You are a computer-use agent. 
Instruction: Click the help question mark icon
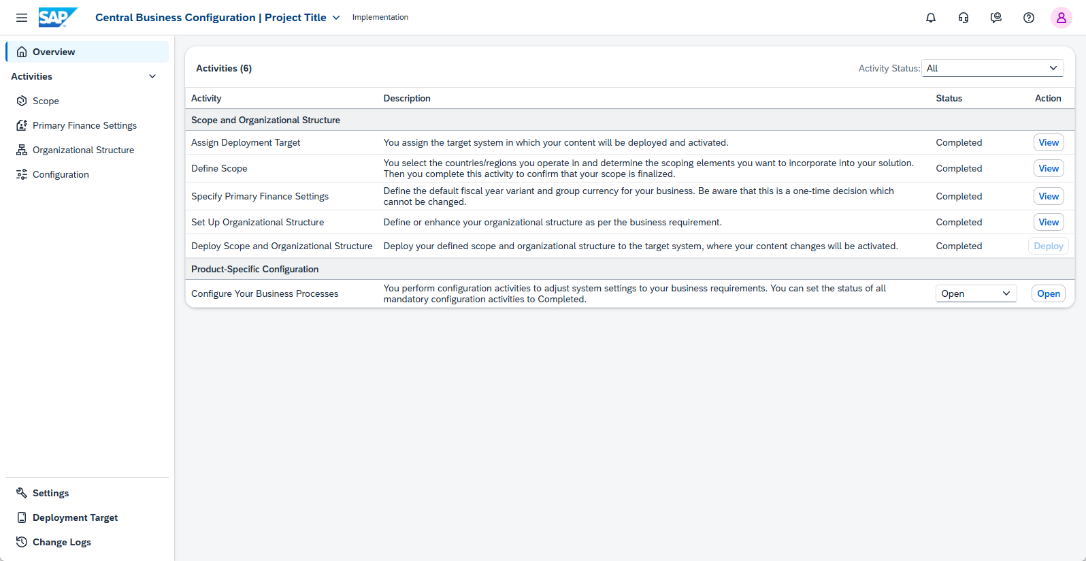coord(1029,18)
